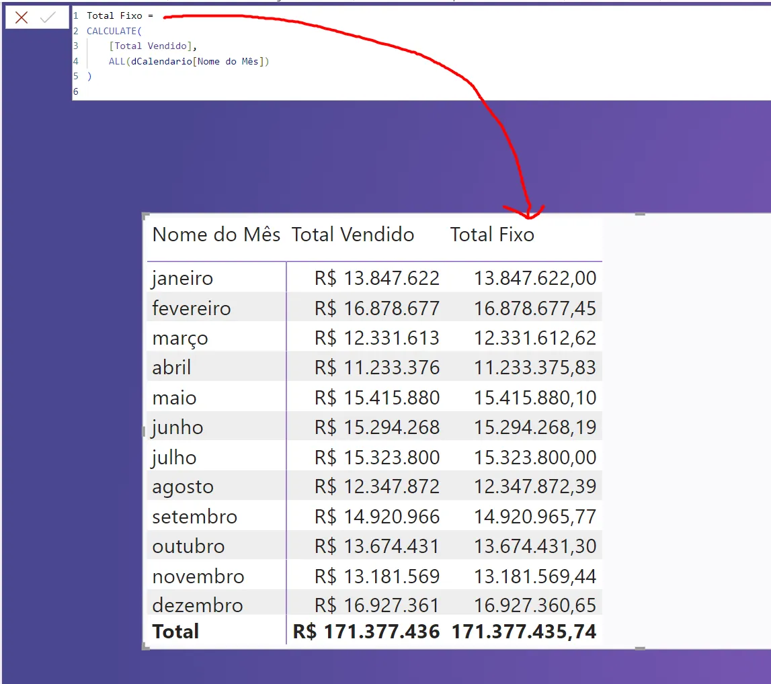Click the grand total 171.377.435,74 value
Image resolution: width=771 pixels, height=684 pixels.
click(x=524, y=632)
